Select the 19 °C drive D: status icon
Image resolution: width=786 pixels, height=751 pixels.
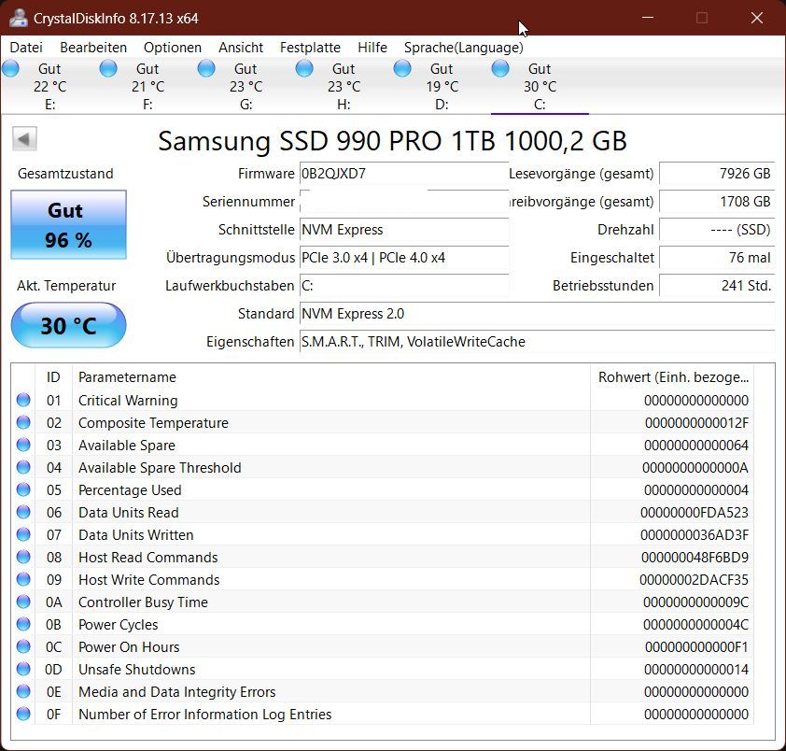tap(401, 68)
